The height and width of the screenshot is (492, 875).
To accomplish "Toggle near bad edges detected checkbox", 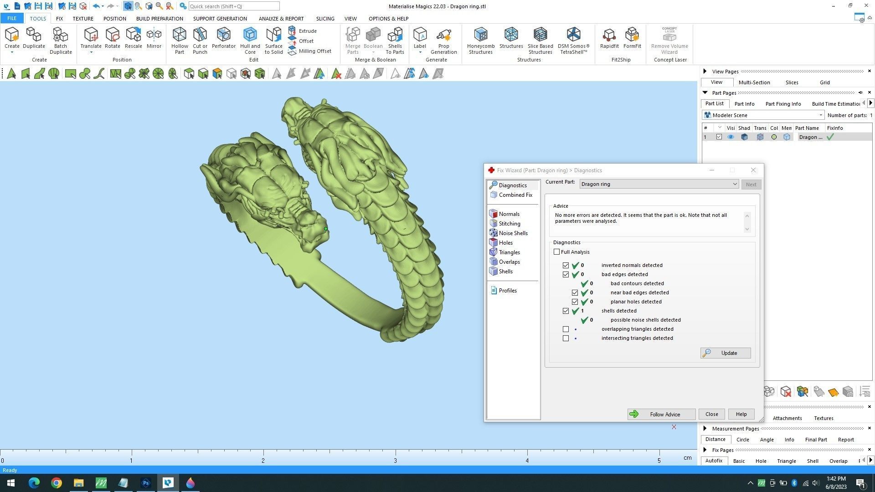I will (x=575, y=292).
